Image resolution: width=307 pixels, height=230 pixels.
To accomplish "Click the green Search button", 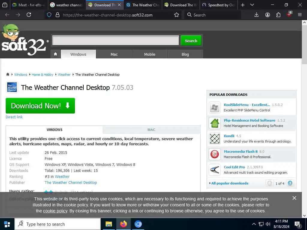I will point(191,40).
